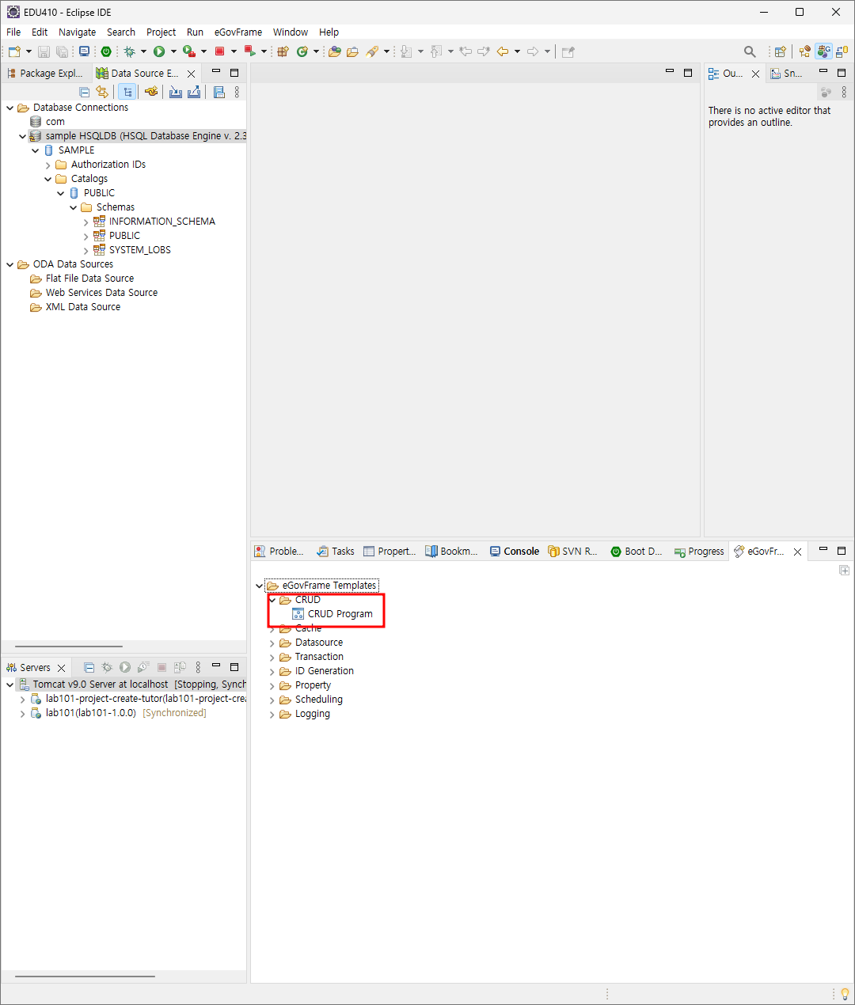This screenshot has height=1005, width=855.
Task: Close the Data Source Explorer tab
Action: [191, 74]
